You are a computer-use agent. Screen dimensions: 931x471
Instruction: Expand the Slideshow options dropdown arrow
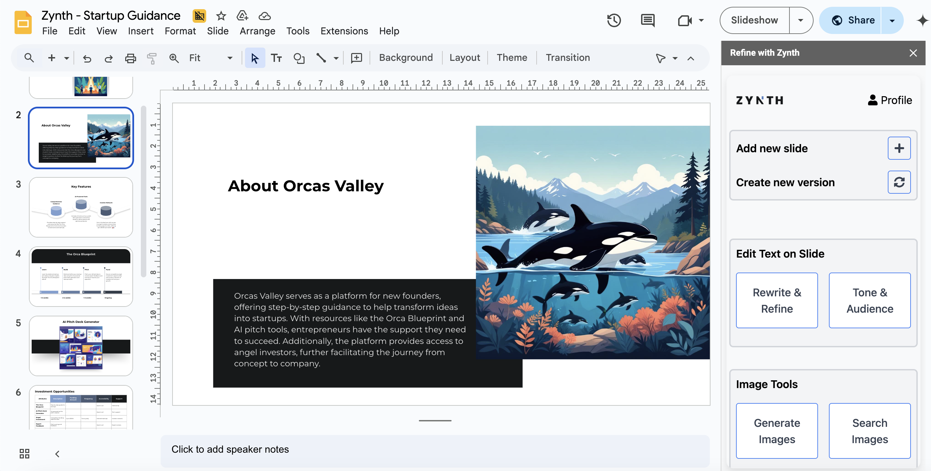tap(801, 20)
